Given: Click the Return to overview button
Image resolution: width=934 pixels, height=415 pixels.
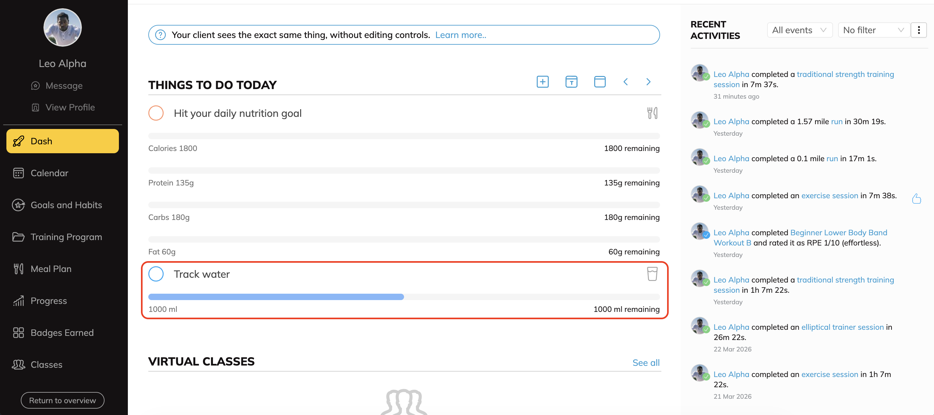Looking at the screenshot, I should click(62, 400).
